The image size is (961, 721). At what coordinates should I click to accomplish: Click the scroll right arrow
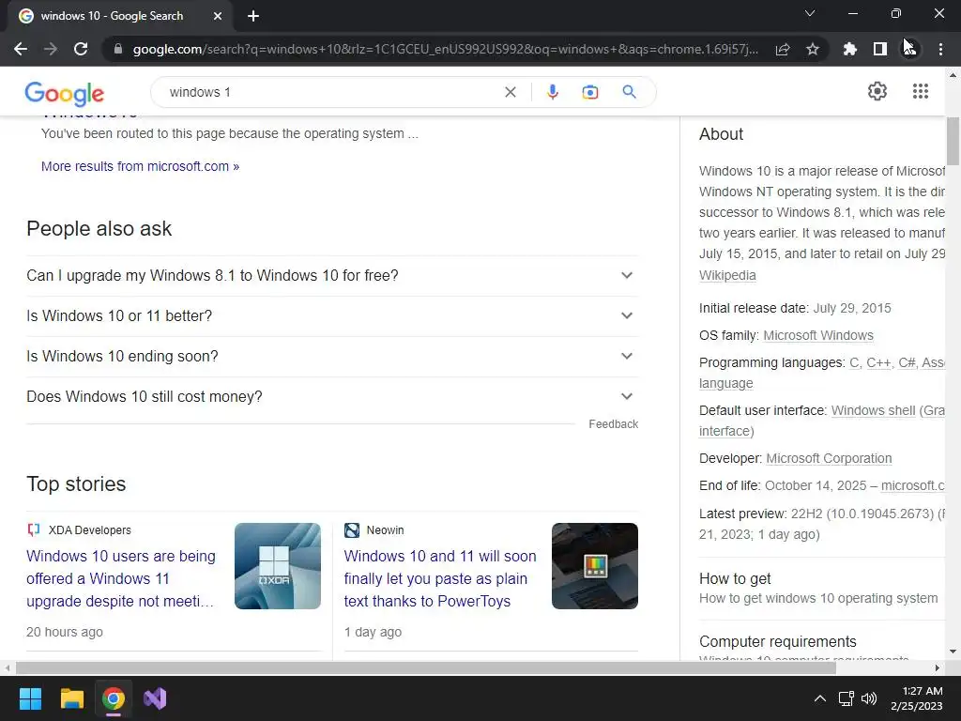(x=937, y=667)
